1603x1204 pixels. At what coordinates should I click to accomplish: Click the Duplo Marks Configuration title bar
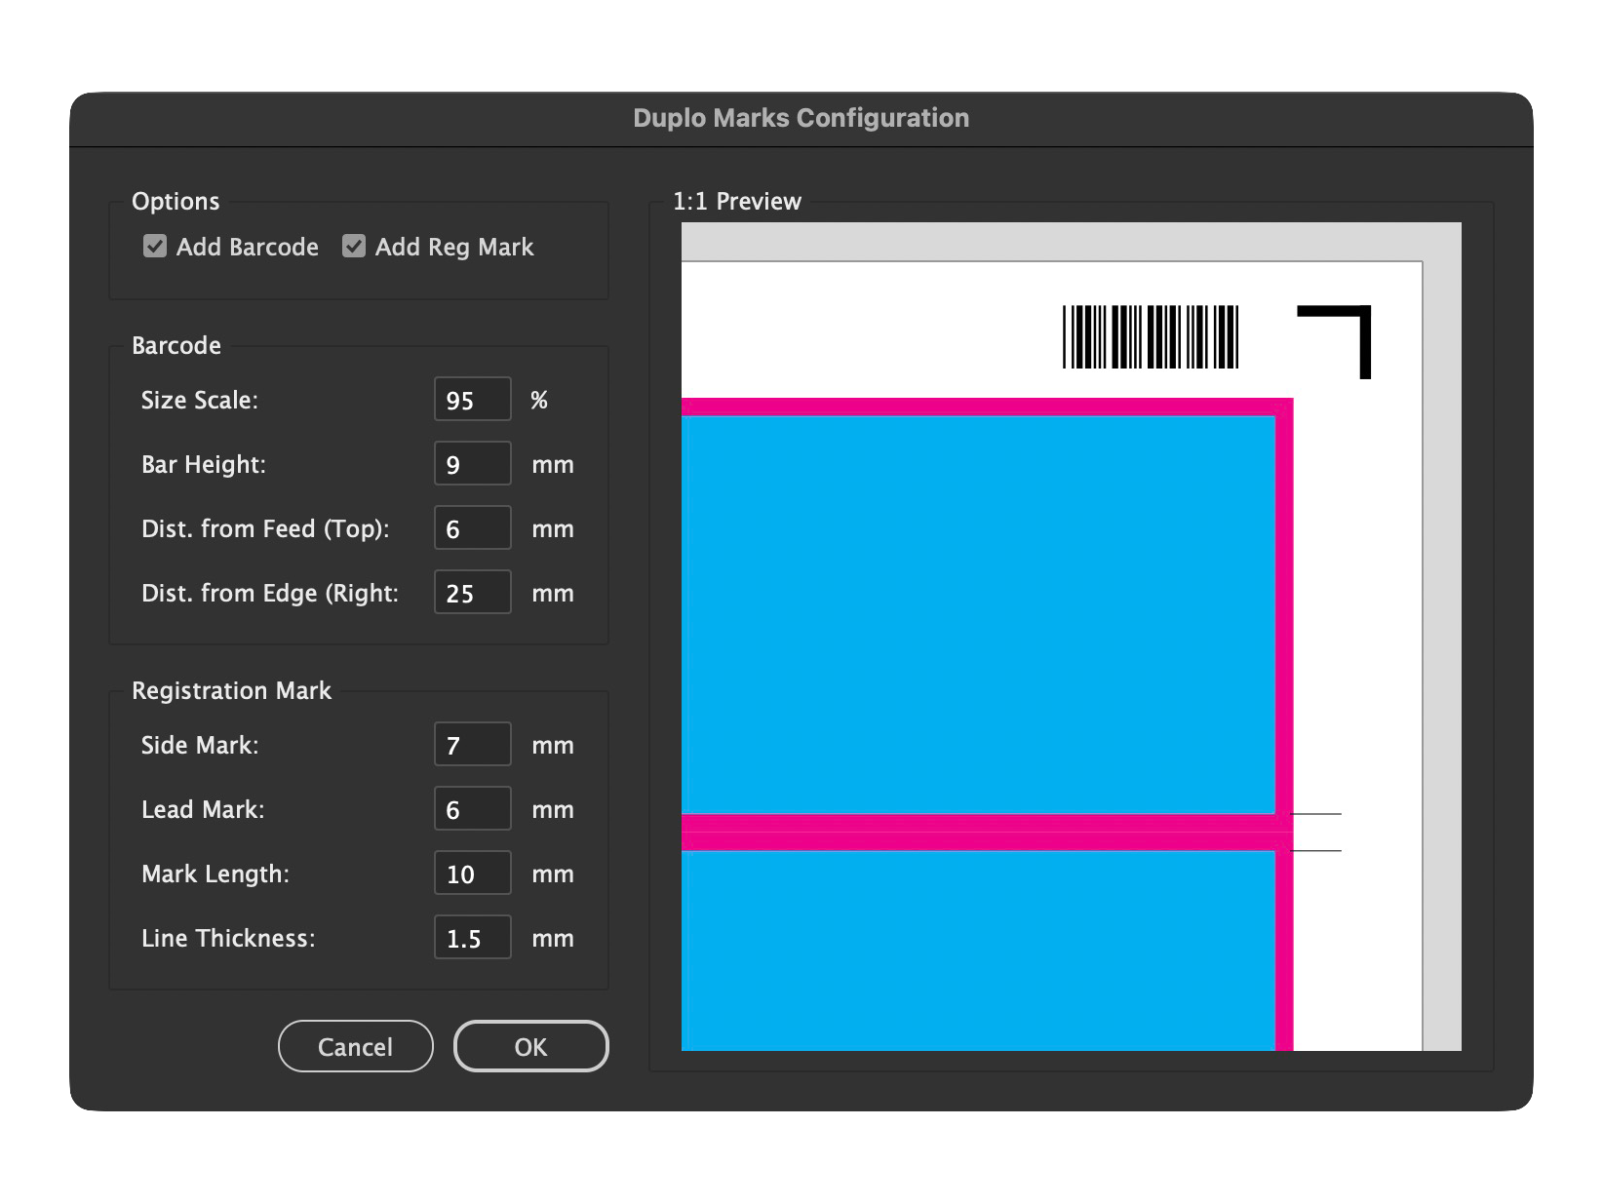tap(801, 117)
